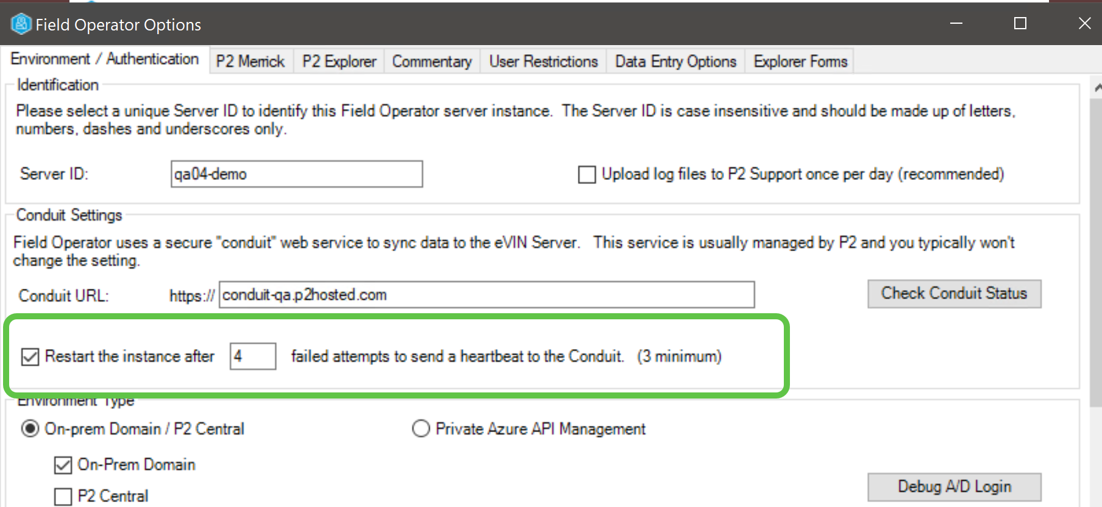Maximize the Field Operator Options window
The height and width of the screenshot is (507, 1102).
tap(1020, 24)
